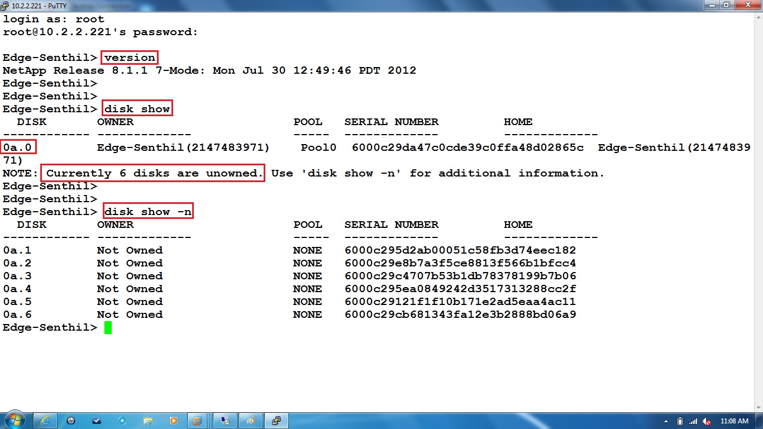Image resolution: width=763 pixels, height=429 pixels.
Task: Click the green terminal cursor block
Action: (x=108, y=328)
